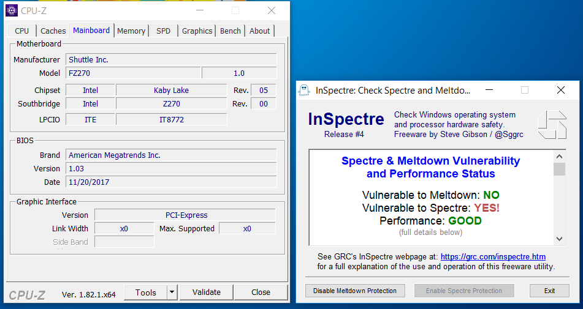
Task: Click the InSpectre Release #4 text
Action: click(344, 134)
